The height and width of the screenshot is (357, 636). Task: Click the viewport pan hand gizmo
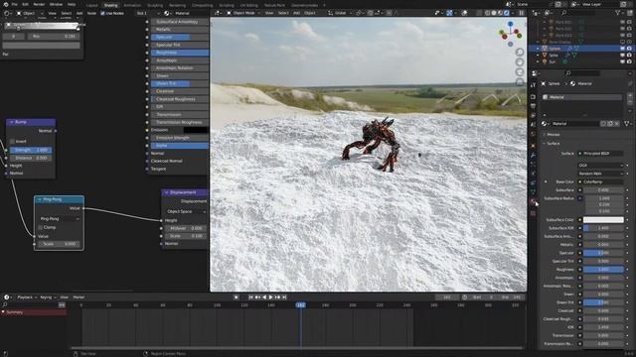(x=520, y=61)
